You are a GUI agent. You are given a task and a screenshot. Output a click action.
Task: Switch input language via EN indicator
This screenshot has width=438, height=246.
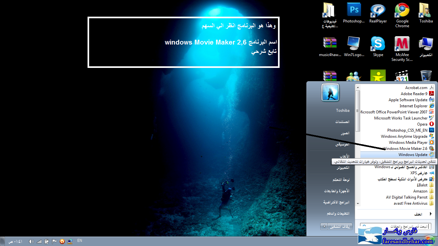(80, 241)
